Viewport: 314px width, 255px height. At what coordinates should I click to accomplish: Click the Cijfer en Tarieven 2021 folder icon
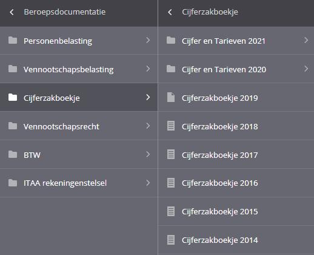171,40
